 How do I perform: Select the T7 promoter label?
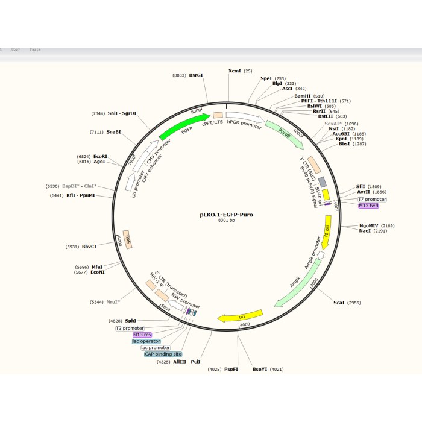[x=372, y=199]
